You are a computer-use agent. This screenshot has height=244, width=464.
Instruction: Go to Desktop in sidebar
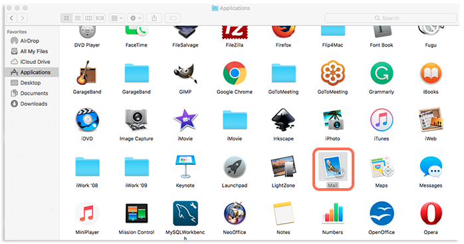[x=32, y=82]
